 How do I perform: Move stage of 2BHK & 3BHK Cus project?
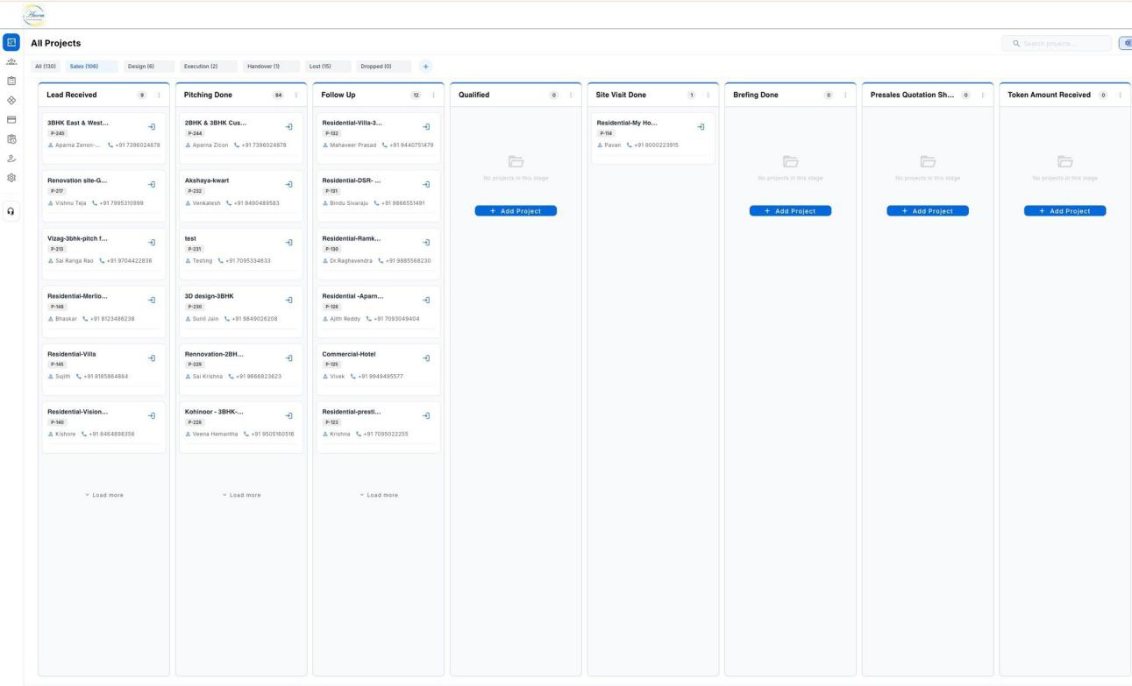point(289,127)
